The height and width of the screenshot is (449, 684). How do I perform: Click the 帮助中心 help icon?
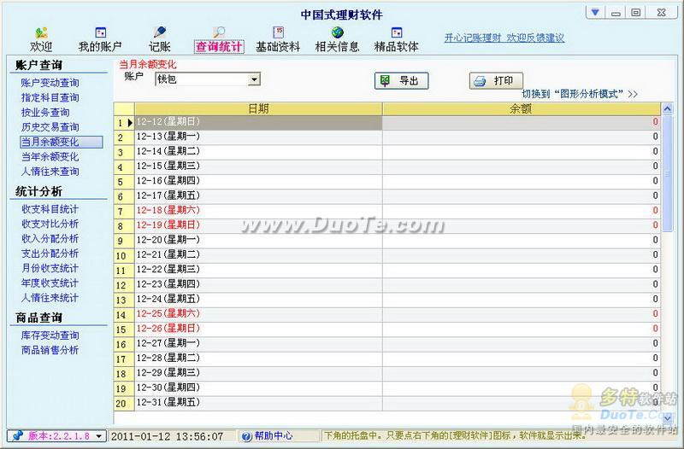click(246, 436)
